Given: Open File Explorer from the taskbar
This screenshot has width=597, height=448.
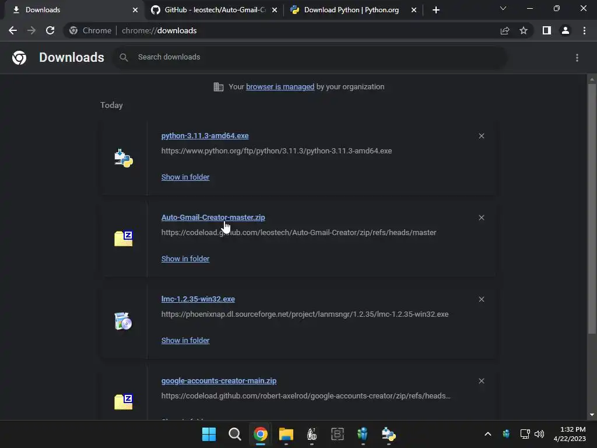Looking at the screenshot, I should coord(286,434).
